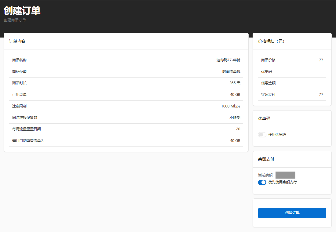Enable the 使用优惠码 toggle

(262, 135)
